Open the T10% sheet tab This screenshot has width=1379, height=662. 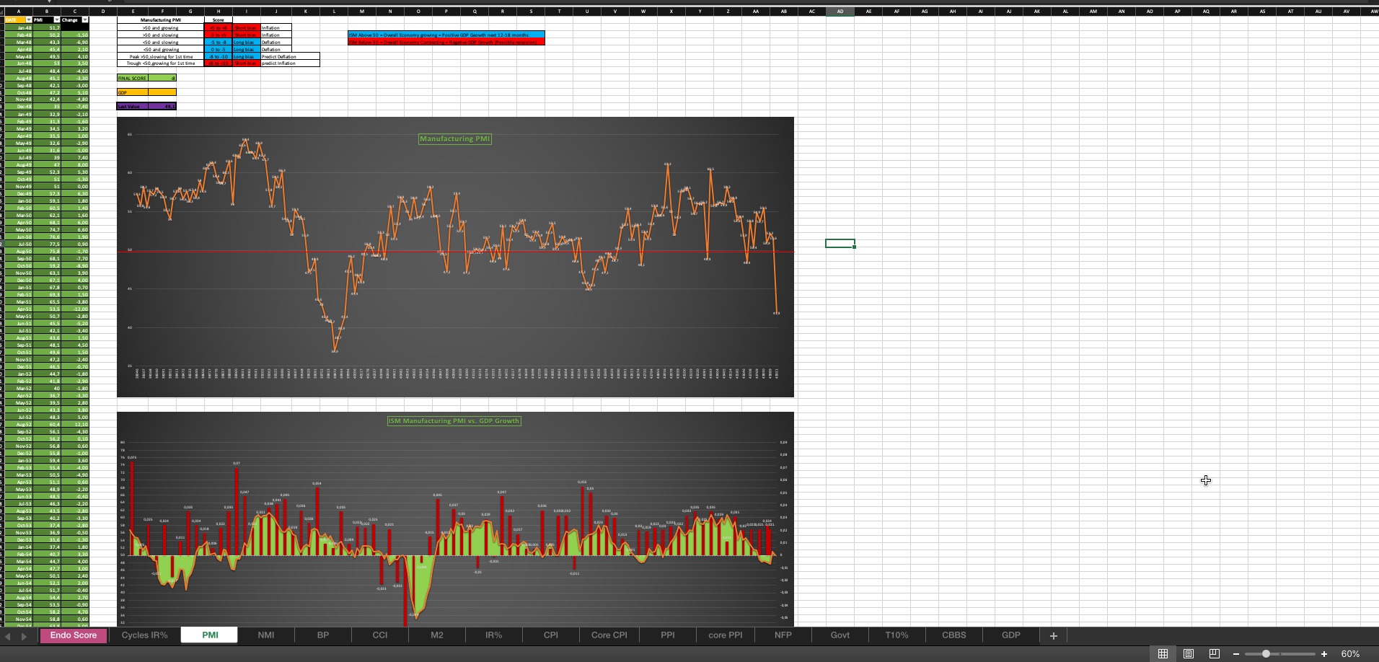tap(897, 635)
